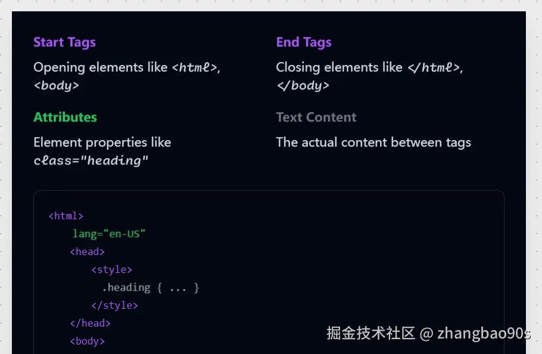Select the green Attributes heading

(x=65, y=117)
